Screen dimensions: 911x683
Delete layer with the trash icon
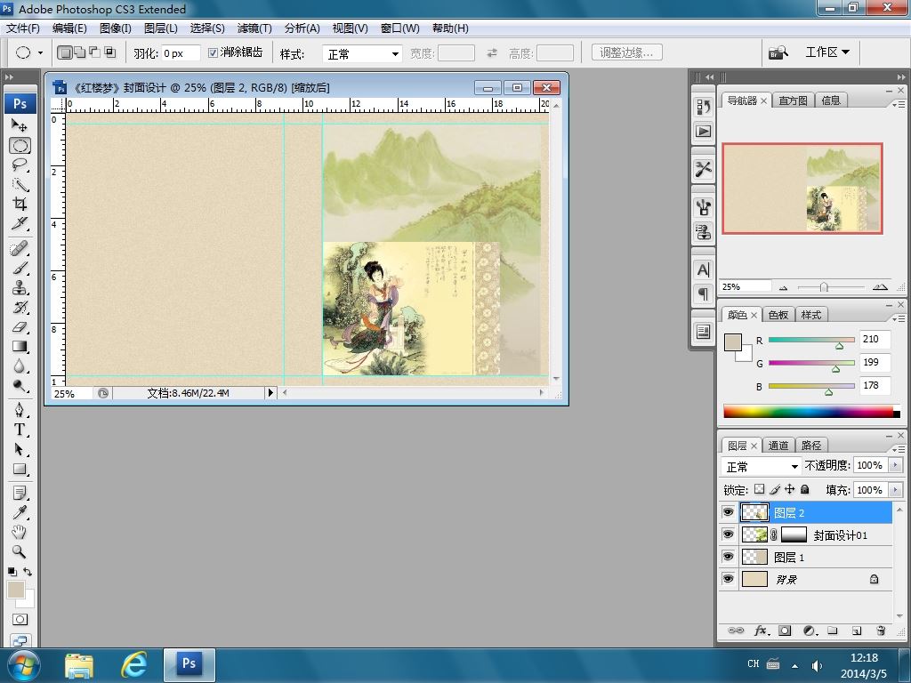881,631
